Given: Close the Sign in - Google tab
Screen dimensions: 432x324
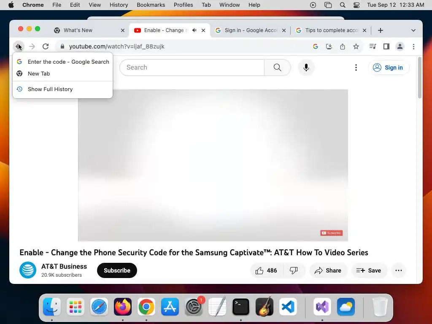Looking at the screenshot, I should click(284, 30).
